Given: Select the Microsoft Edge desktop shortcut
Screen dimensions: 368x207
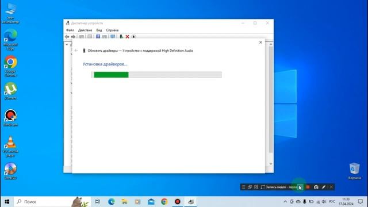Looking at the screenshot, I should [x=10, y=40].
